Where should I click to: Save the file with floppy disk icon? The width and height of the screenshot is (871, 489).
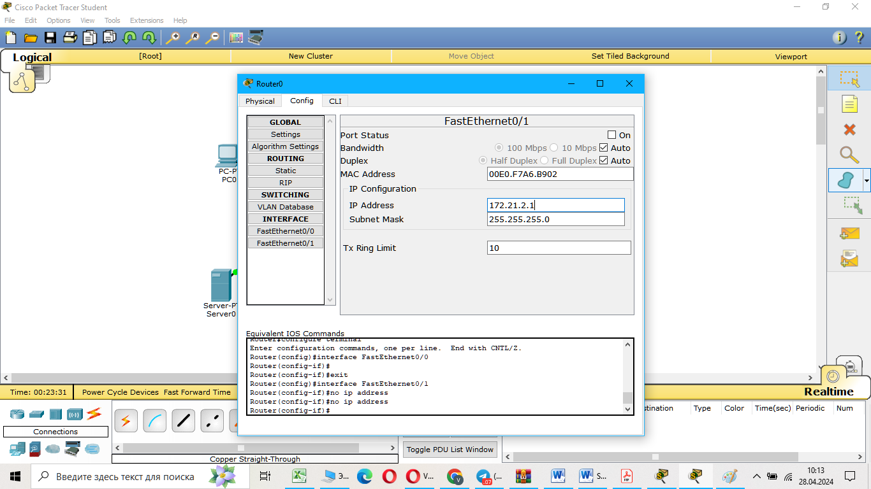50,38
